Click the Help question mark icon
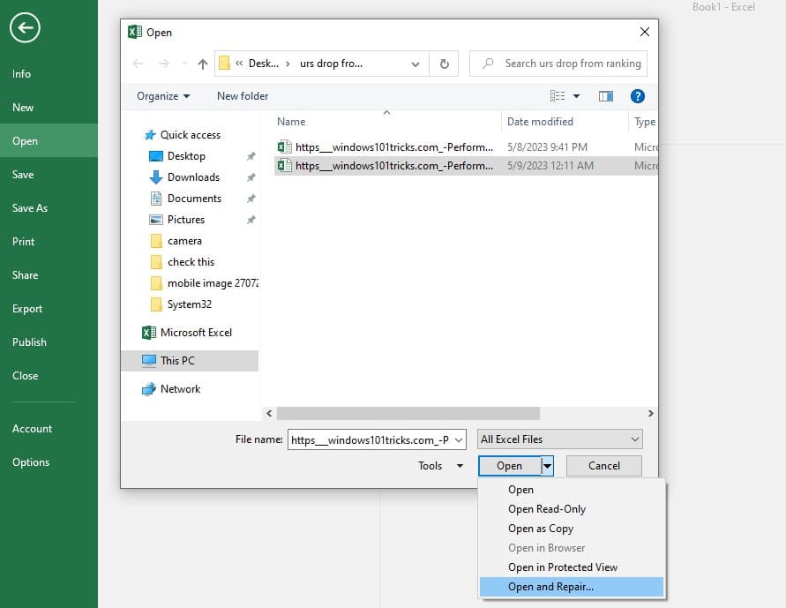786x608 pixels. (x=637, y=96)
